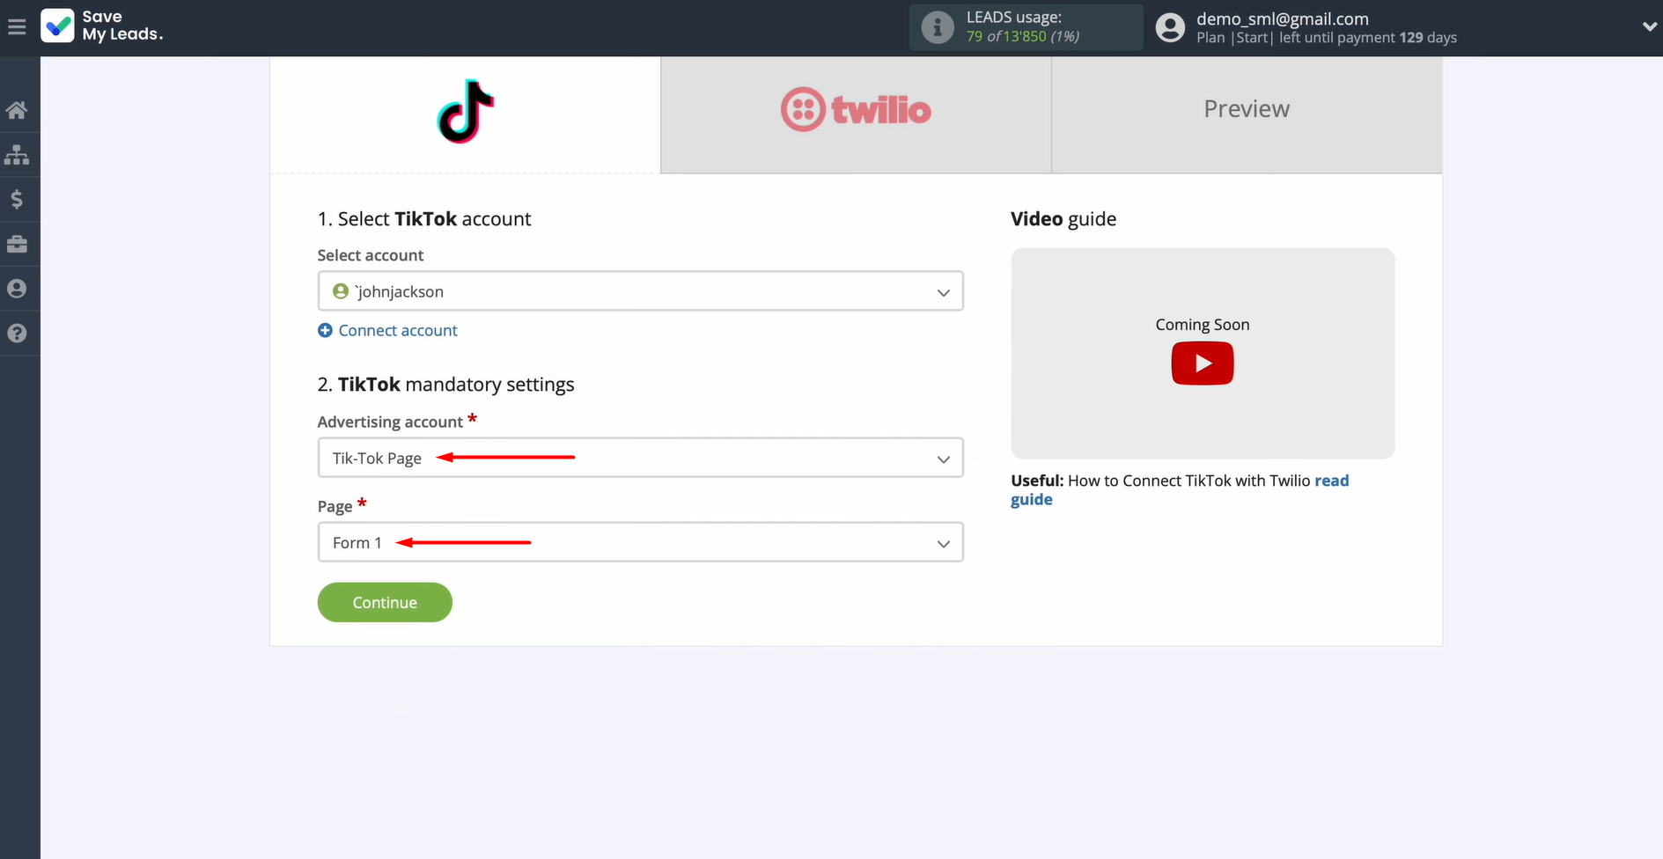Click the briefcase icon in the sidebar
The image size is (1663, 859).
click(x=18, y=244)
